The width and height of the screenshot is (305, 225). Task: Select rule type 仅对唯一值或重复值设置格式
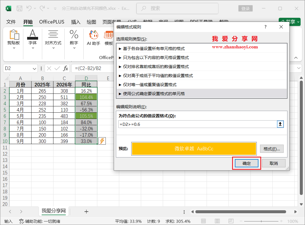pyautogui.click(x=201, y=85)
